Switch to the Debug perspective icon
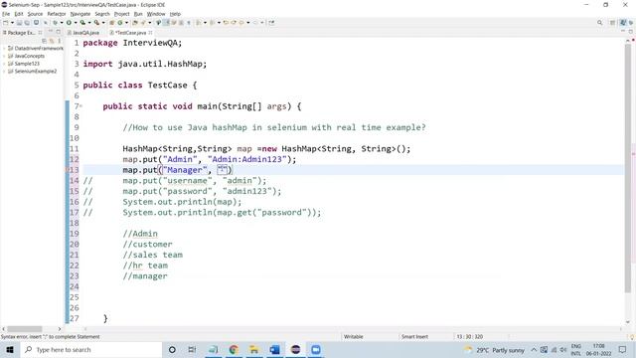 pos(631,23)
